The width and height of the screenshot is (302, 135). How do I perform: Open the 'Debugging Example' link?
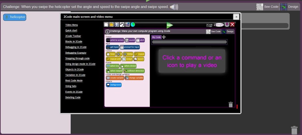pos(76,53)
